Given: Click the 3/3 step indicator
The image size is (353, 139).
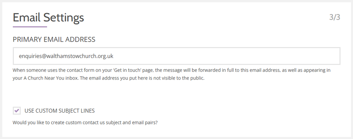Looking at the screenshot, I should click(335, 17).
